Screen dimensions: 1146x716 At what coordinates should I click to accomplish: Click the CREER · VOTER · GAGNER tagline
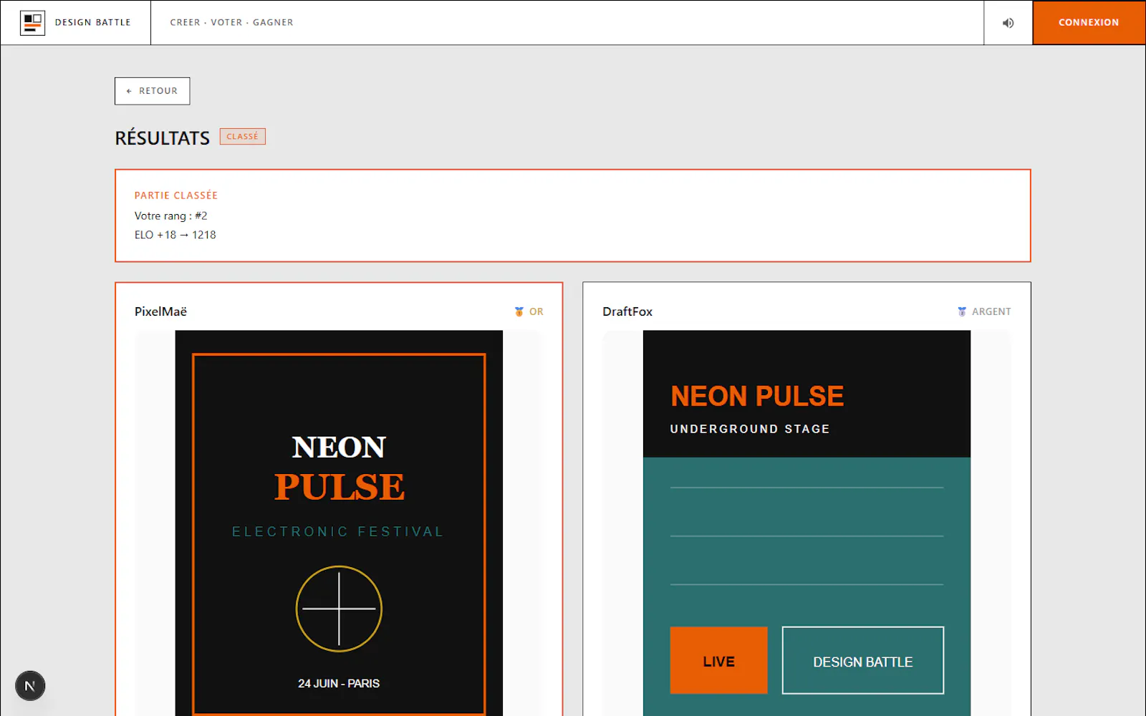(232, 23)
